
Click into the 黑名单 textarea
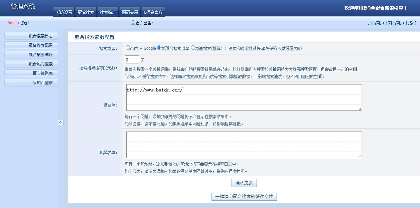[244, 97]
